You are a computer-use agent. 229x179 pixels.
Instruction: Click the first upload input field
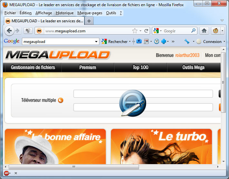(143, 94)
